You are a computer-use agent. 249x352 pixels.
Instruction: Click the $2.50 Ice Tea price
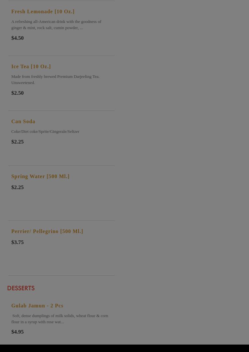pos(17,93)
